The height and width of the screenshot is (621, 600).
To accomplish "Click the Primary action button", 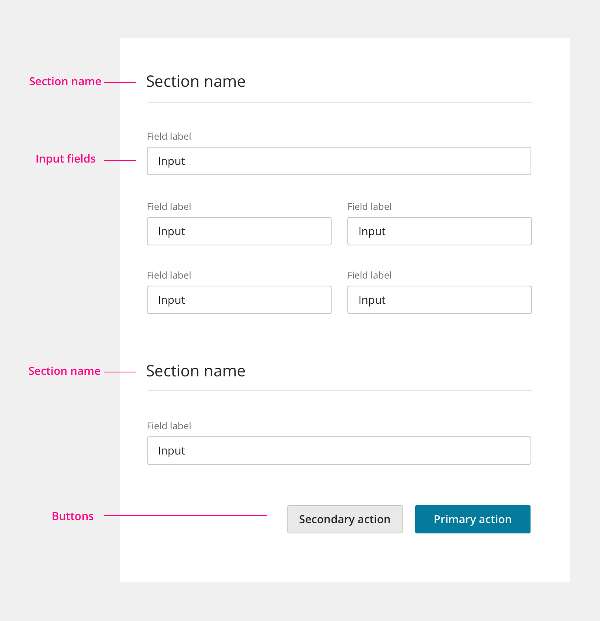I will [472, 519].
